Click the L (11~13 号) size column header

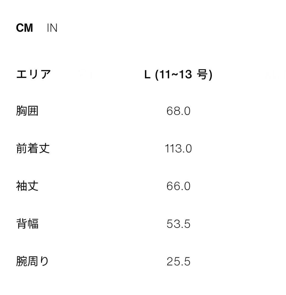coord(179,74)
